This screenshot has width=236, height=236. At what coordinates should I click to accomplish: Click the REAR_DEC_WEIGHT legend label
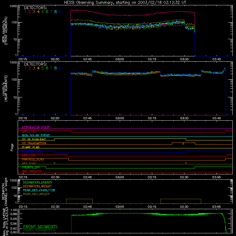pos(36,194)
